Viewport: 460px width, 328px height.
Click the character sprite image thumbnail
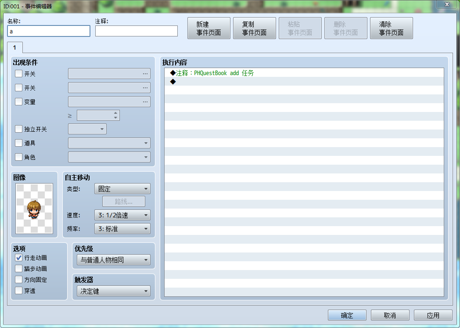(x=34, y=209)
